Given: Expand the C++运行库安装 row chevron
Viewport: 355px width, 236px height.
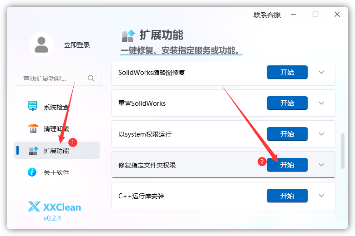Looking at the screenshot, I should (322, 196).
